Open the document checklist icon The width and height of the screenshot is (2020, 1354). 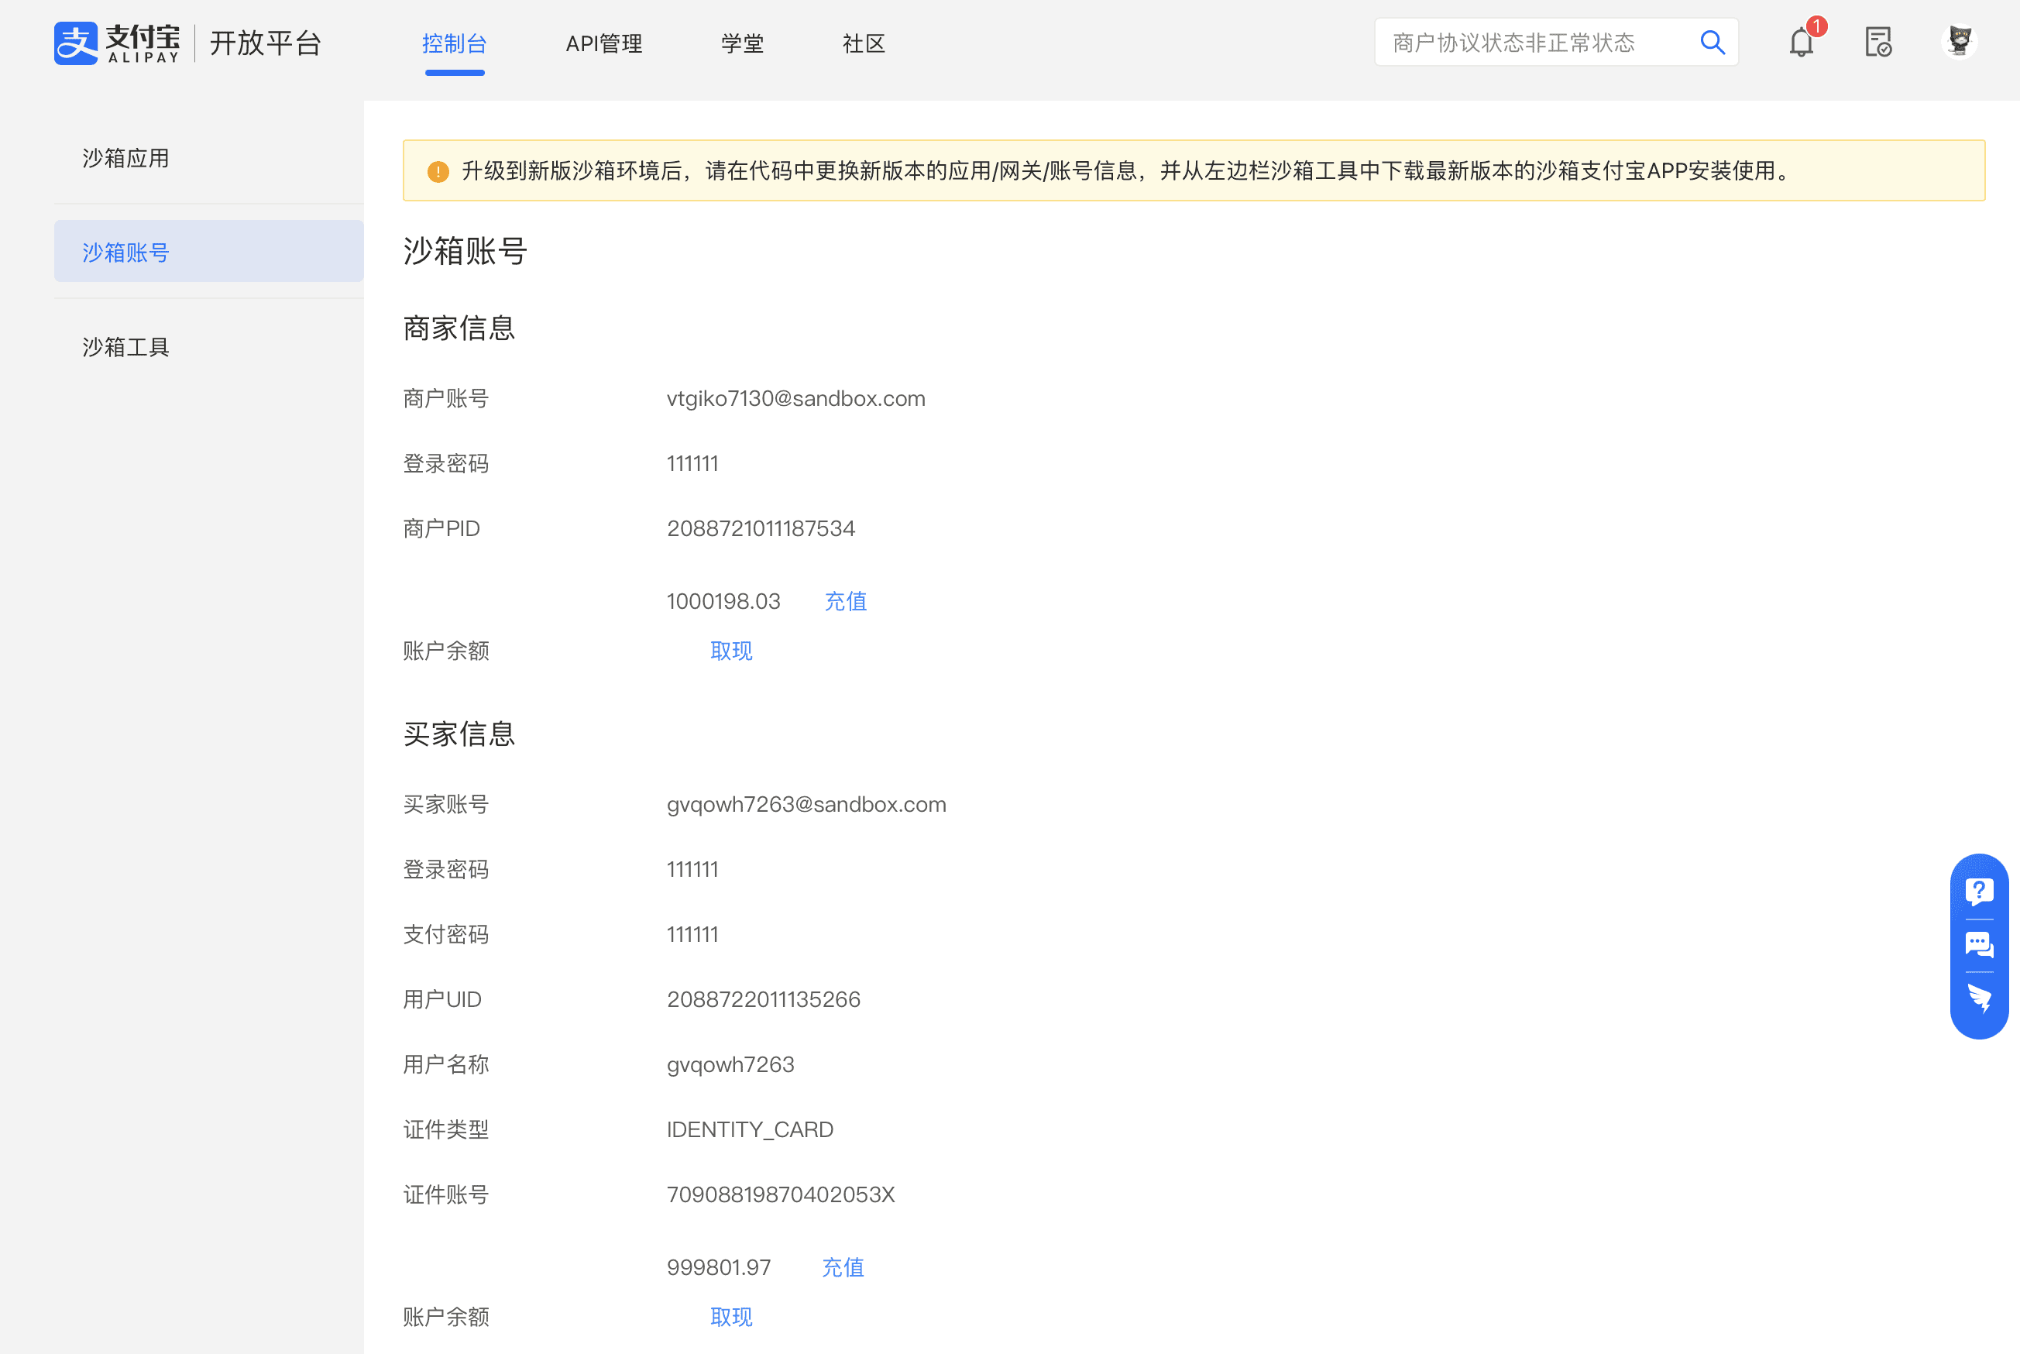[x=1877, y=43]
